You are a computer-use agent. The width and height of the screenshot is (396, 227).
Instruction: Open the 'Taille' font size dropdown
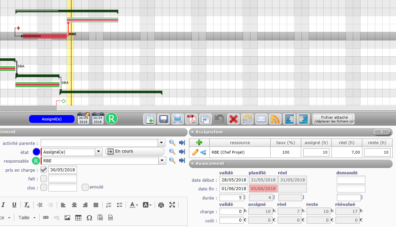pos(27,218)
